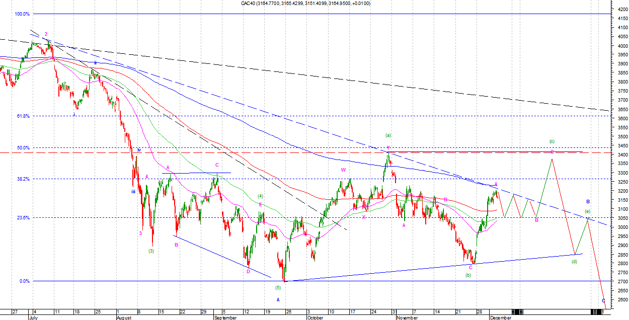Select the green (d) projected wave label
This screenshot has width=629, height=320.
(x=574, y=262)
